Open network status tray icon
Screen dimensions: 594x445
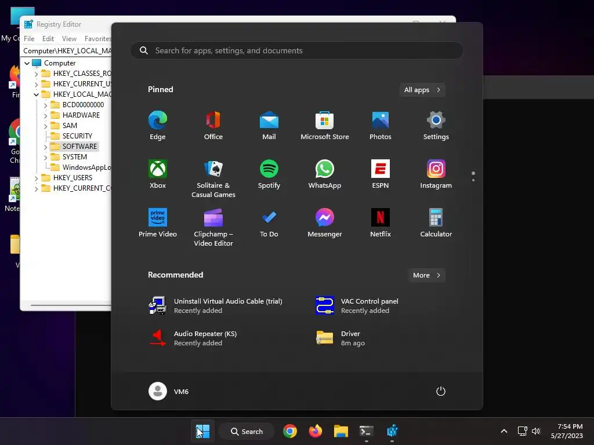523,431
